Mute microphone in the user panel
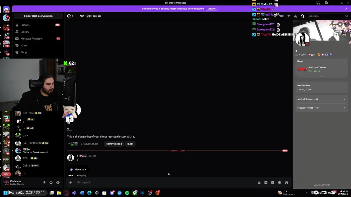 (x=44, y=182)
